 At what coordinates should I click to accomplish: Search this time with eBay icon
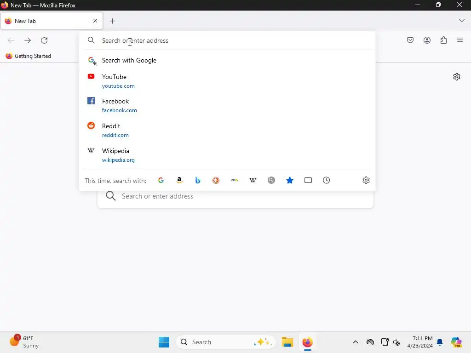click(235, 180)
